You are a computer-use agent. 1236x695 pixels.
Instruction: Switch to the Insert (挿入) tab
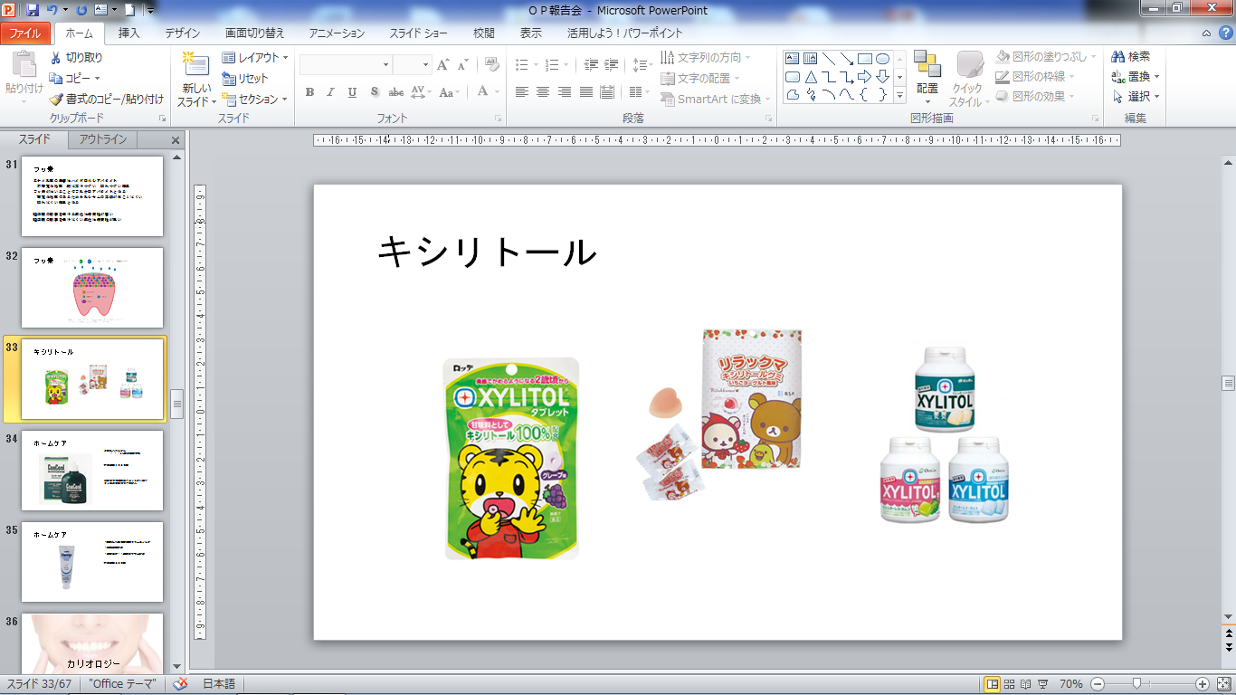pyautogui.click(x=129, y=33)
